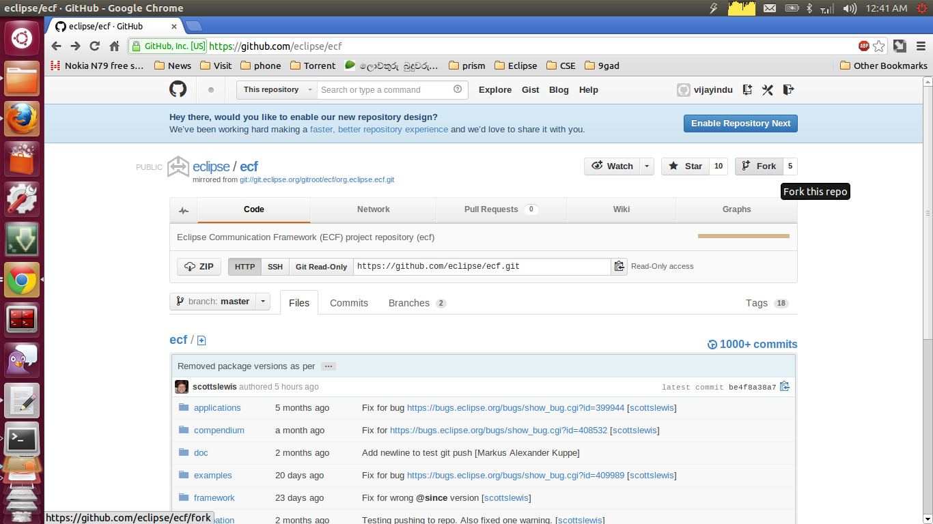Click the doc folder icon
933x524 pixels.
click(x=184, y=452)
